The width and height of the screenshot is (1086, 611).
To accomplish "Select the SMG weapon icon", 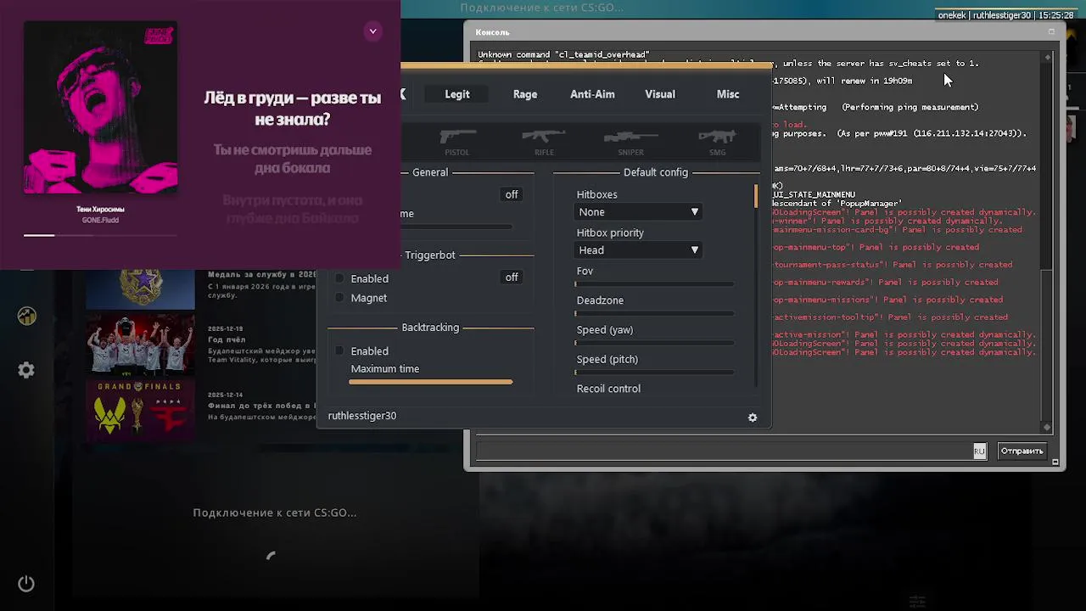I will point(718,140).
